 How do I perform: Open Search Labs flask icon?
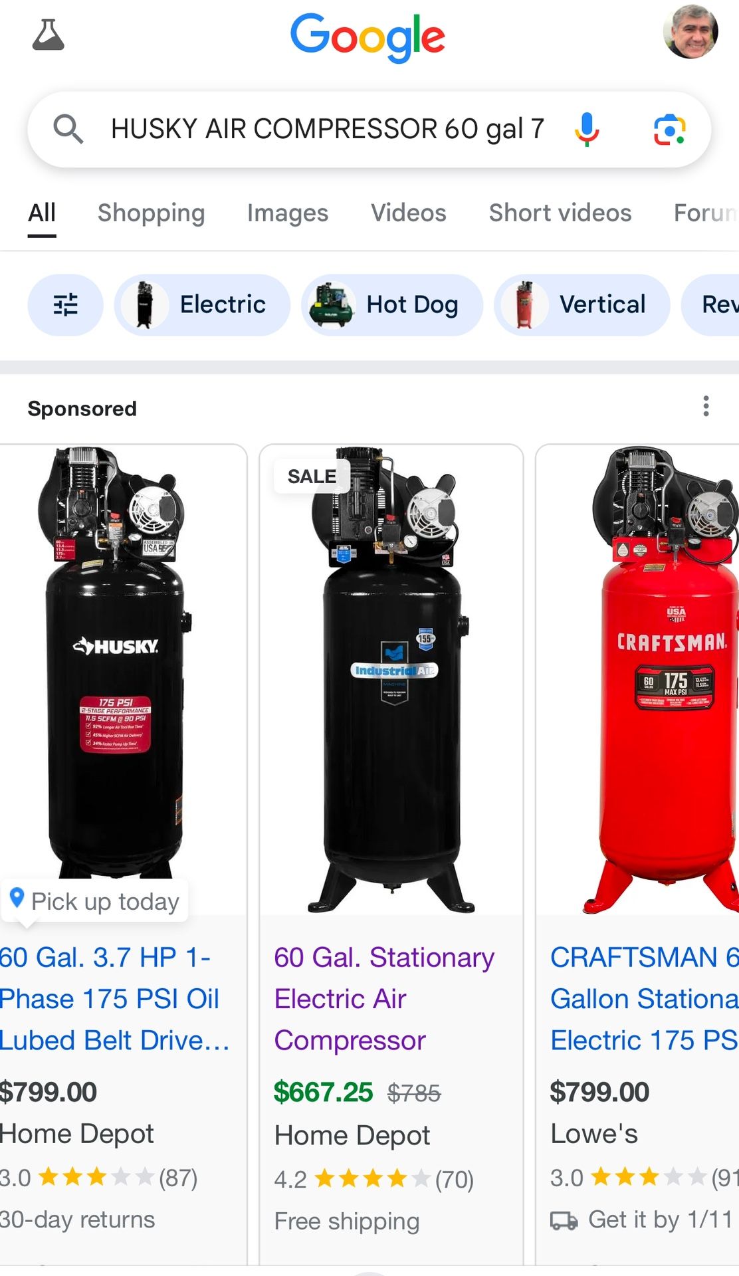pos(49,35)
